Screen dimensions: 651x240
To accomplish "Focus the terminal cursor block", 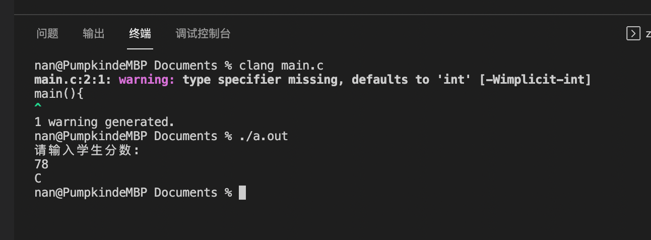I will click(x=242, y=193).
